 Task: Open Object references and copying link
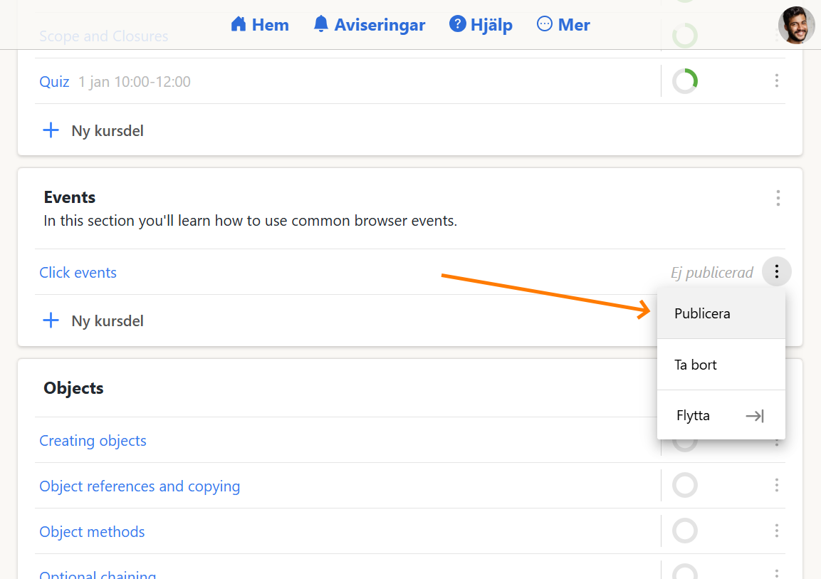coord(140,486)
